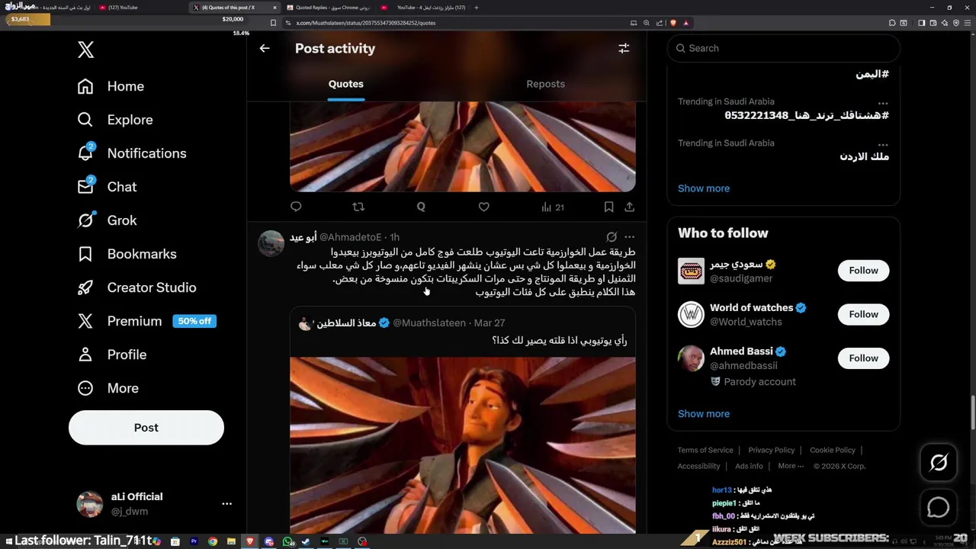This screenshot has height=549, width=976.
Task: Open more options for 0532221348 trend
Action: pos(882,102)
